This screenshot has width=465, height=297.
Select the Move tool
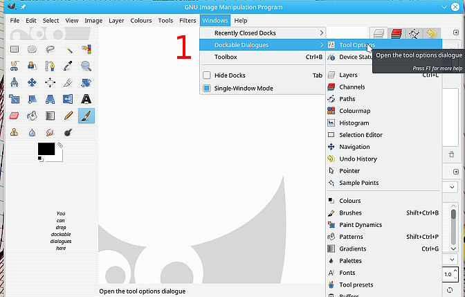[32, 82]
